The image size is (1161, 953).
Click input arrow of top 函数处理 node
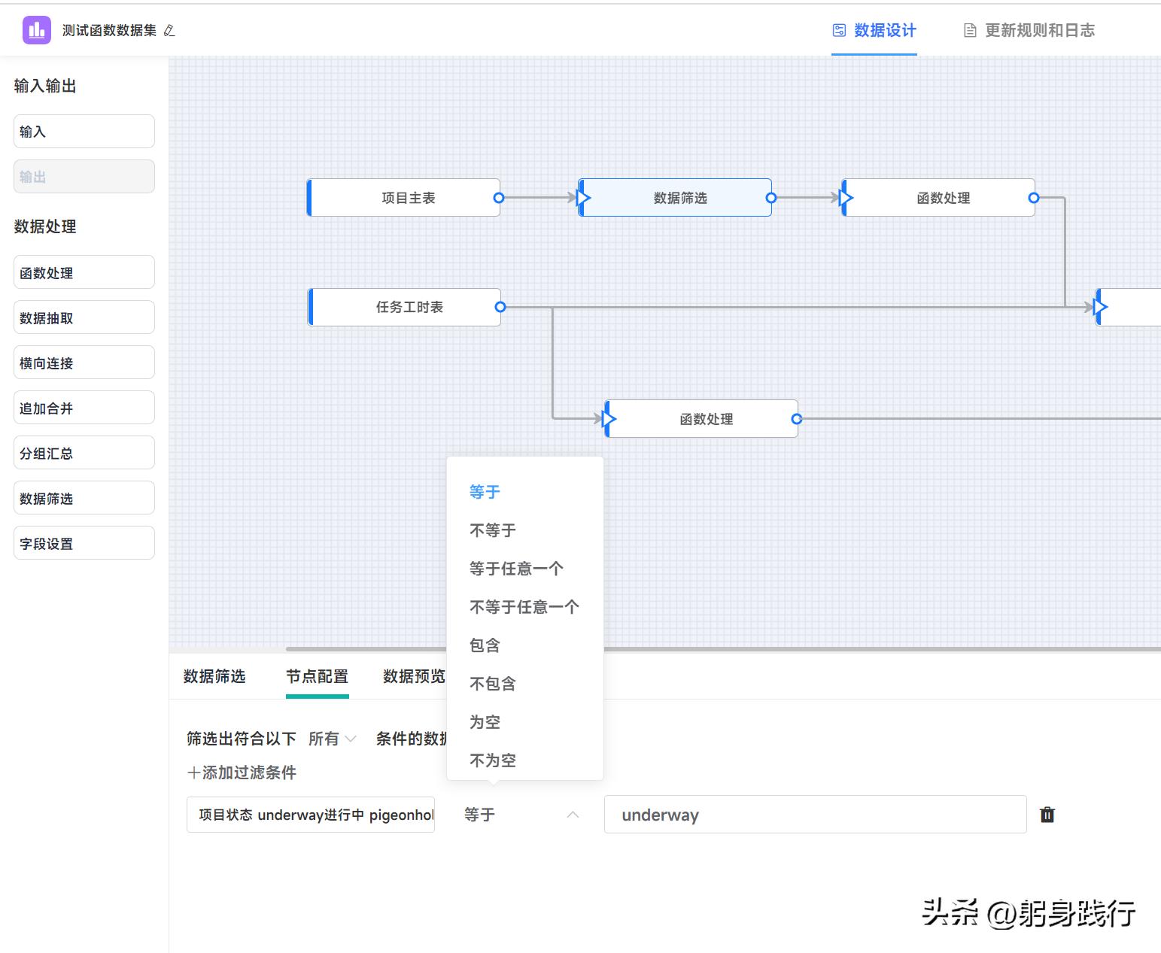tap(846, 198)
